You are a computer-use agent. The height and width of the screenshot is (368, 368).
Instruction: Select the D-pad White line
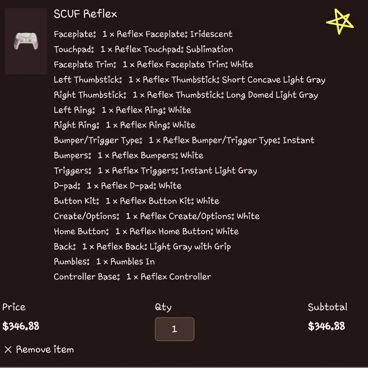(x=118, y=186)
